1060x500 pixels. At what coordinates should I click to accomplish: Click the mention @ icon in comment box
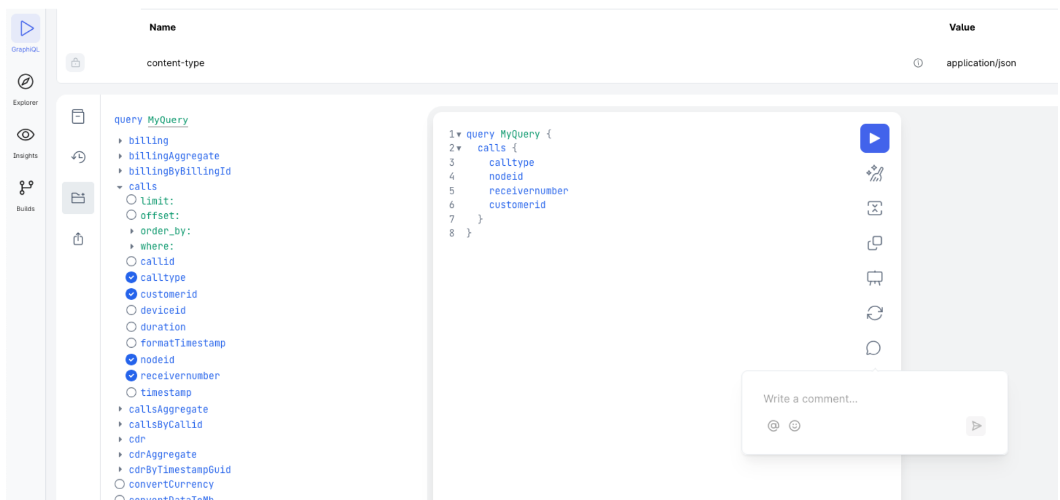[x=773, y=425]
